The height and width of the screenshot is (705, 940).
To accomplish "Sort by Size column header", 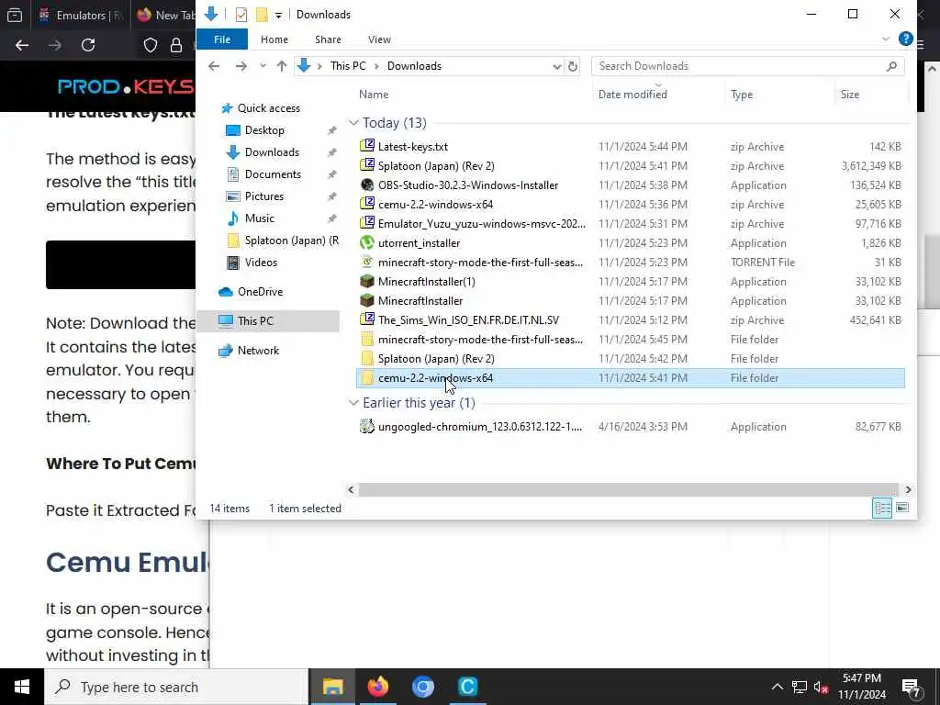I will coord(849,95).
